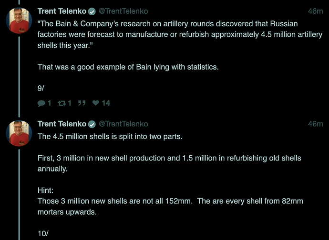Reply to the 9/ tweet

41,103
